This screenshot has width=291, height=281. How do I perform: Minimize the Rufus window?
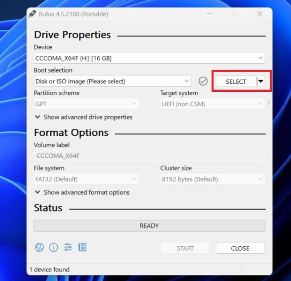pyautogui.click(x=209, y=14)
